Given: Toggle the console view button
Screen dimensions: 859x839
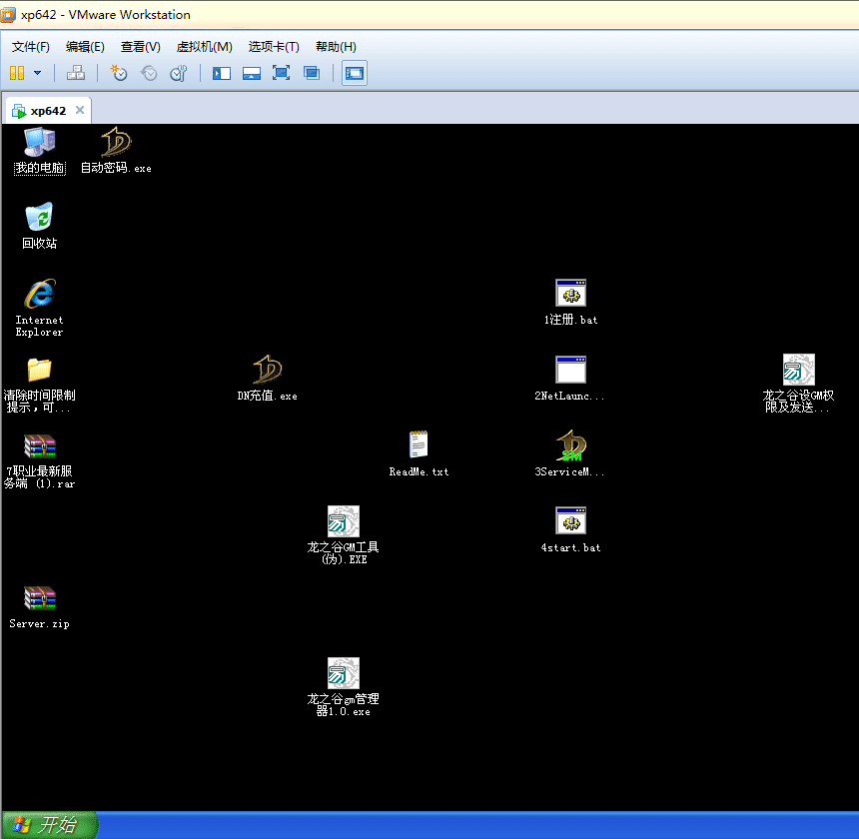Looking at the screenshot, I should [x=354, y=73].
